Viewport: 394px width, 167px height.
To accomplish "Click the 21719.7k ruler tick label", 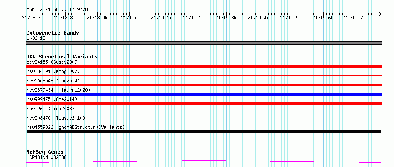I will coord(355,18).
